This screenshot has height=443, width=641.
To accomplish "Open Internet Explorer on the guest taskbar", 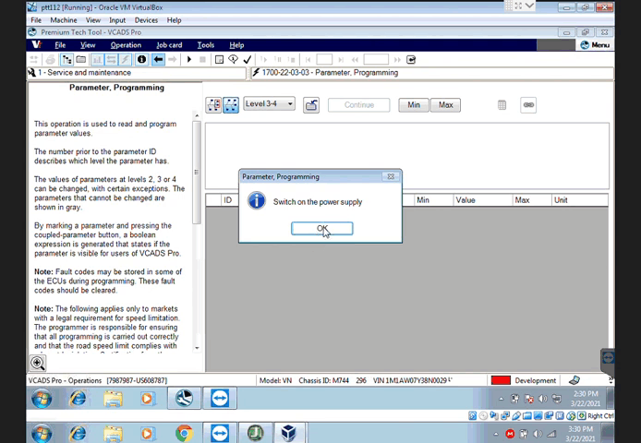I will tap(78, 399).
